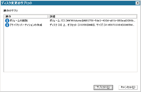Select the ボリュームの削除 operation row
This screenshot has height=92, width=141.
70,21
